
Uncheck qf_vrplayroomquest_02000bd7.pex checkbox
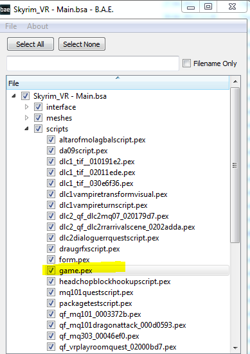point(51,347)
